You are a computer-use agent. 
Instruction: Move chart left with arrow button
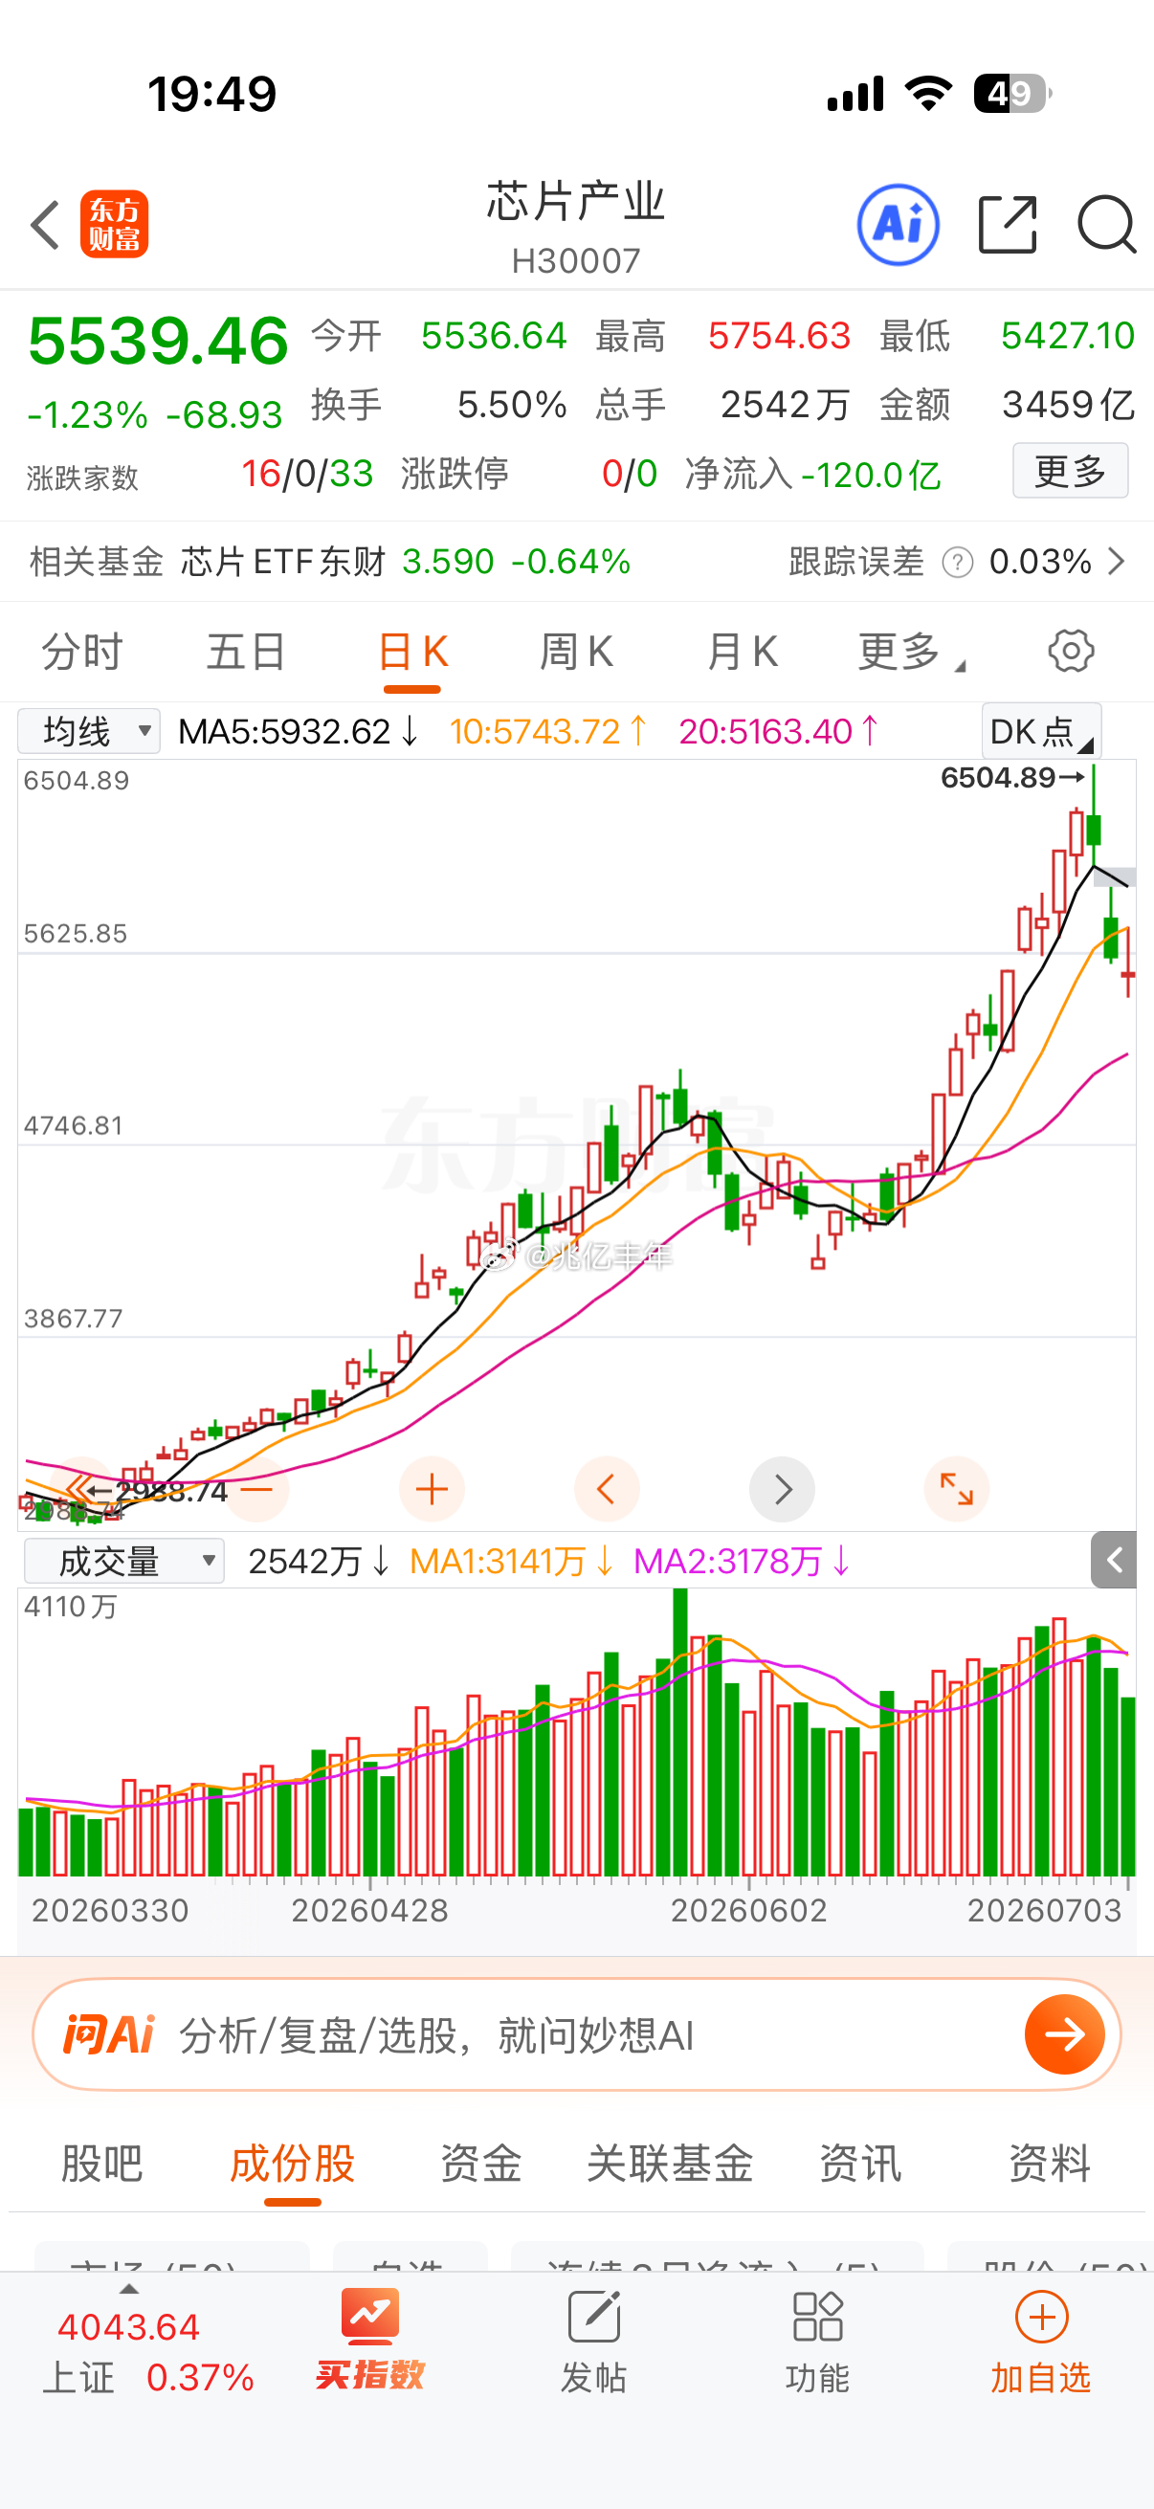607,1489
